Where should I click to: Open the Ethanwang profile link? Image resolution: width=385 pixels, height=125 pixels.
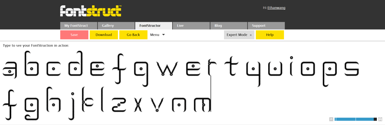pos(276,8)
